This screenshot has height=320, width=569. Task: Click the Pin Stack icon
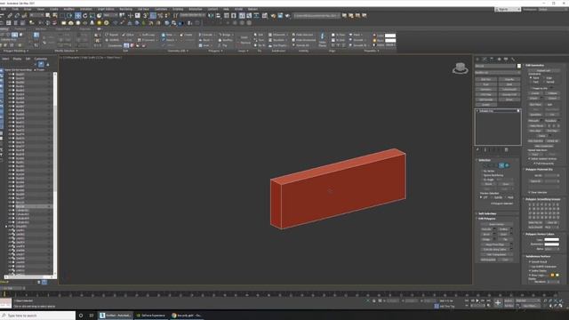coord(477,149)
